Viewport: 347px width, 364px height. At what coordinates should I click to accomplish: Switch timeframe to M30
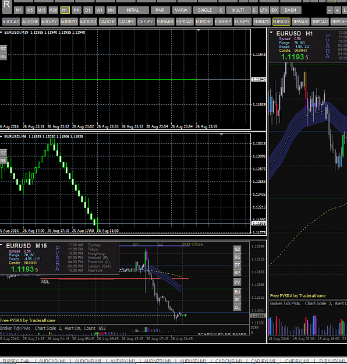[53, 10]
